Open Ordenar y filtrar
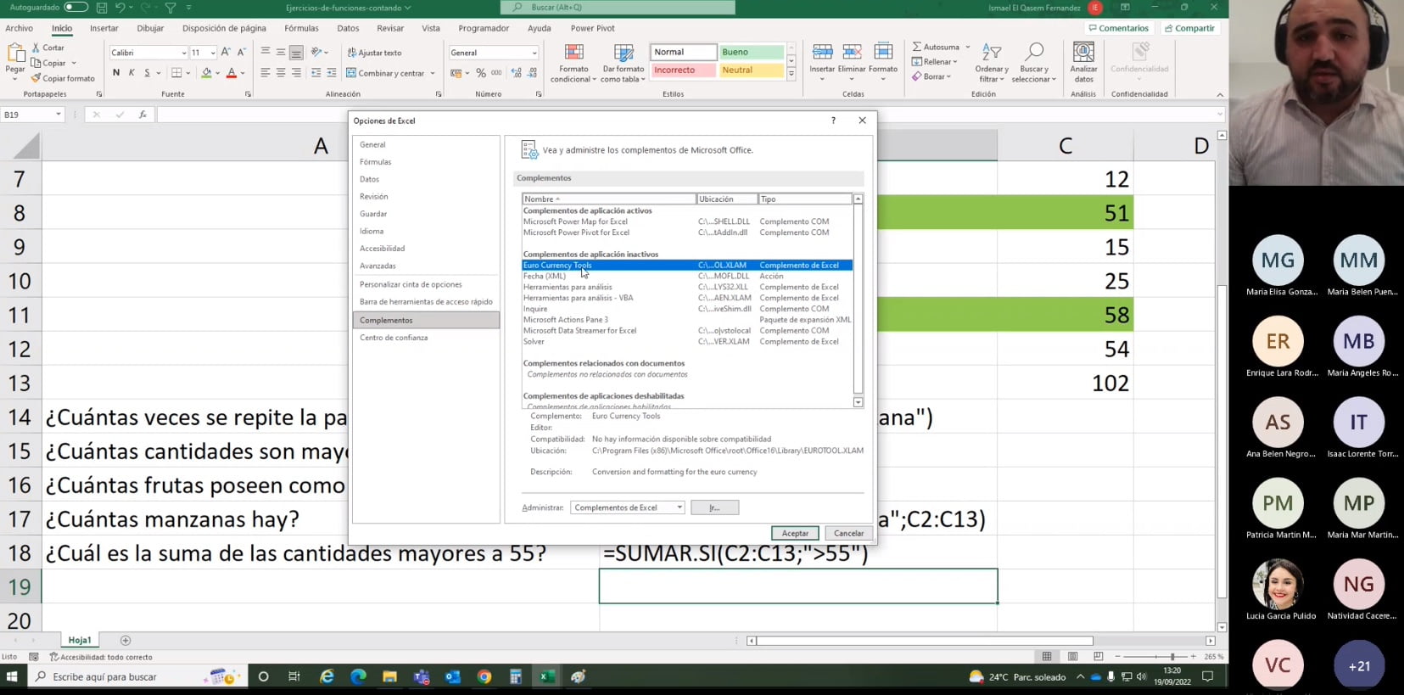Viewport: 1404px width, 695px height. click(992, 63)
